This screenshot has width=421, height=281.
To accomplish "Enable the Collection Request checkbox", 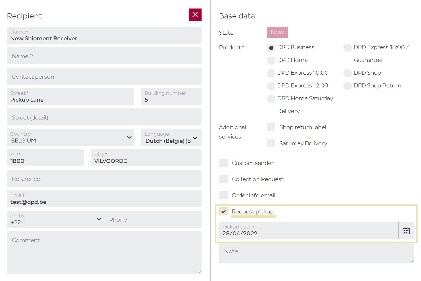I will click(x=224, y=179).
